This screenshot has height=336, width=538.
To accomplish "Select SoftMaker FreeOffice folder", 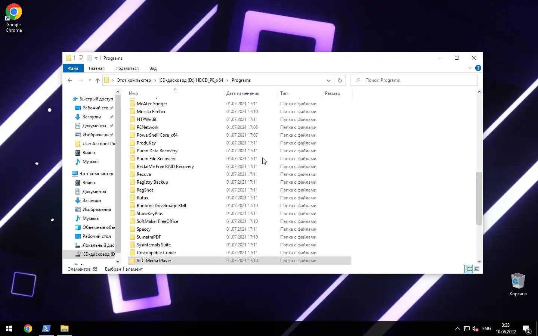I will pyautogui.click(x=157, y=221).
